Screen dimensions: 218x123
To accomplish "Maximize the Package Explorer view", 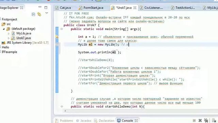I will coord(46,8).
